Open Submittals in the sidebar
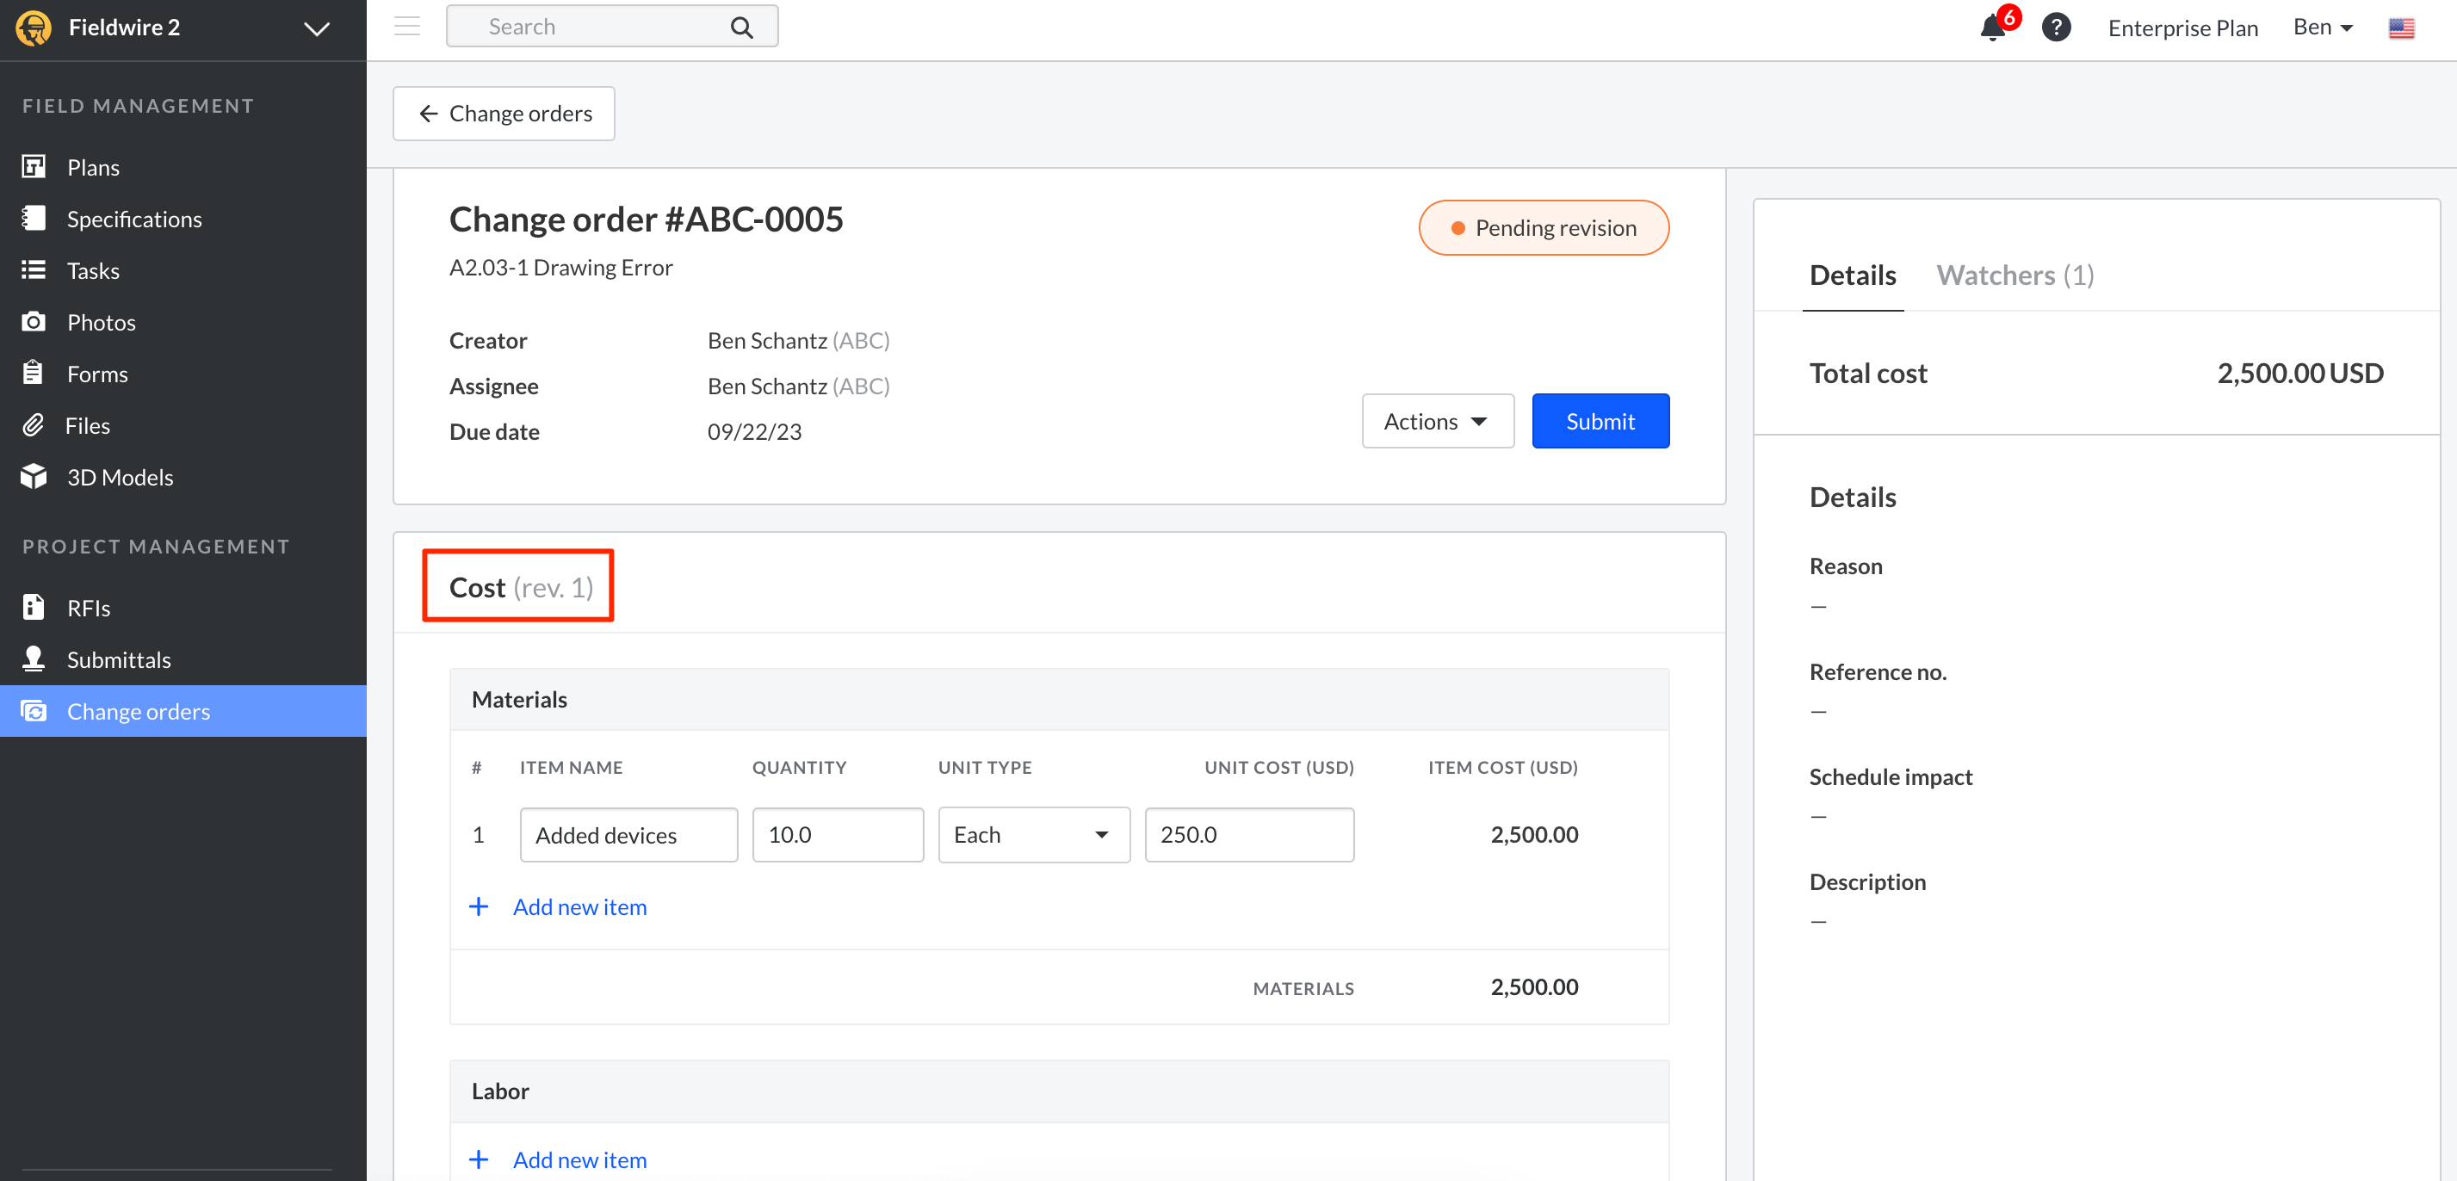Viewport: 2457px width, 1181px height. [x=118, y=659]
